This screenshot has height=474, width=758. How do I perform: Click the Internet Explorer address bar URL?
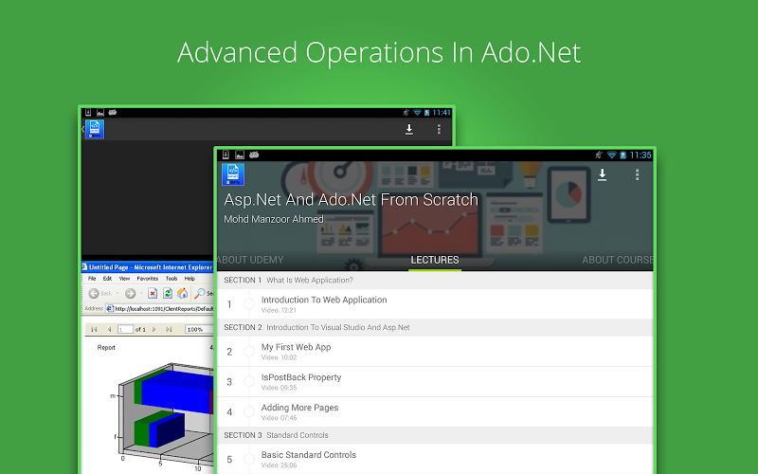click(x=159, y=309)
